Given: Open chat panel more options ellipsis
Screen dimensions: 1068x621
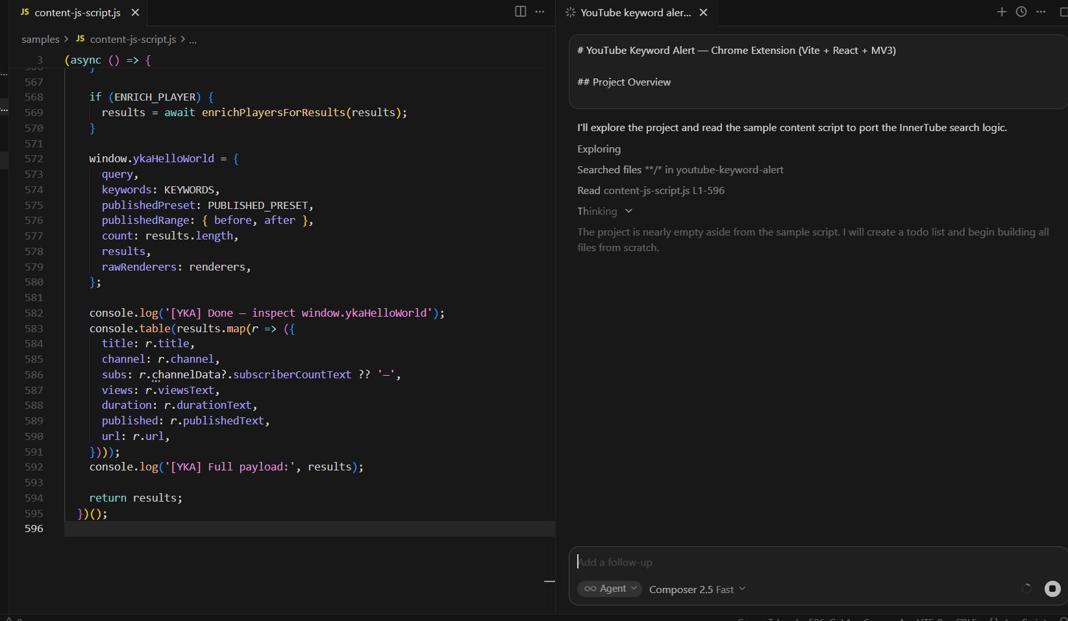Looking at the screenshot, I should pyautogui.click(x=1041, y=12).
